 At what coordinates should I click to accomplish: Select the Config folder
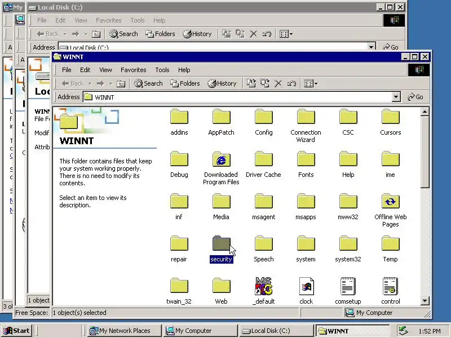263,122
